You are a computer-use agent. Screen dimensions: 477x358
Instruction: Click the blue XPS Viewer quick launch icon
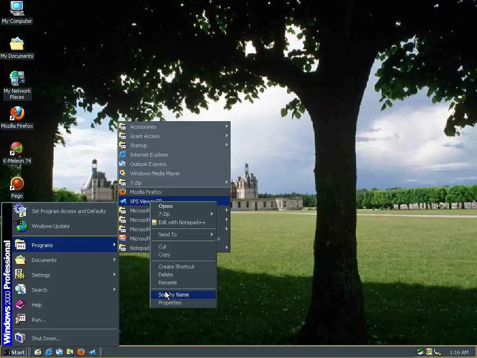[92, 352]
